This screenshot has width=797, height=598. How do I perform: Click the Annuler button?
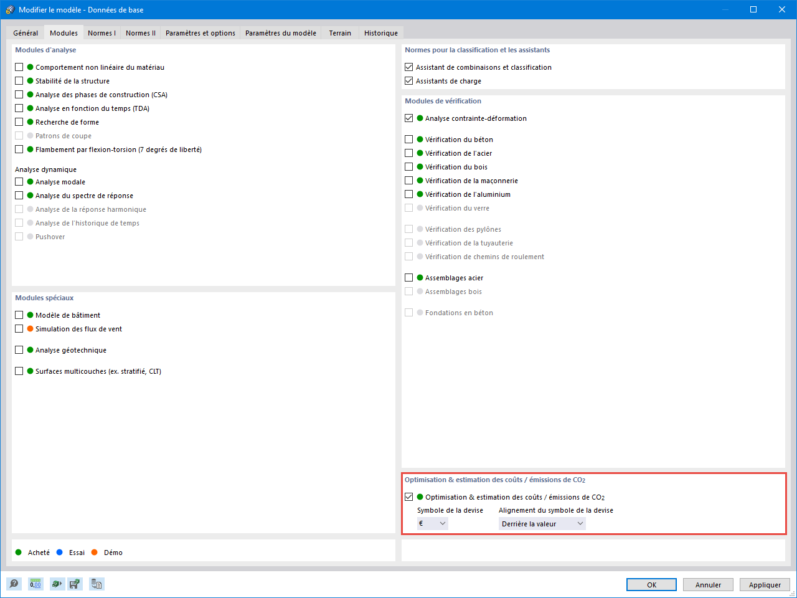click(708, 584)
